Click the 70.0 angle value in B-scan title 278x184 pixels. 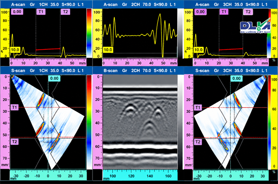(x=147, y=70)
